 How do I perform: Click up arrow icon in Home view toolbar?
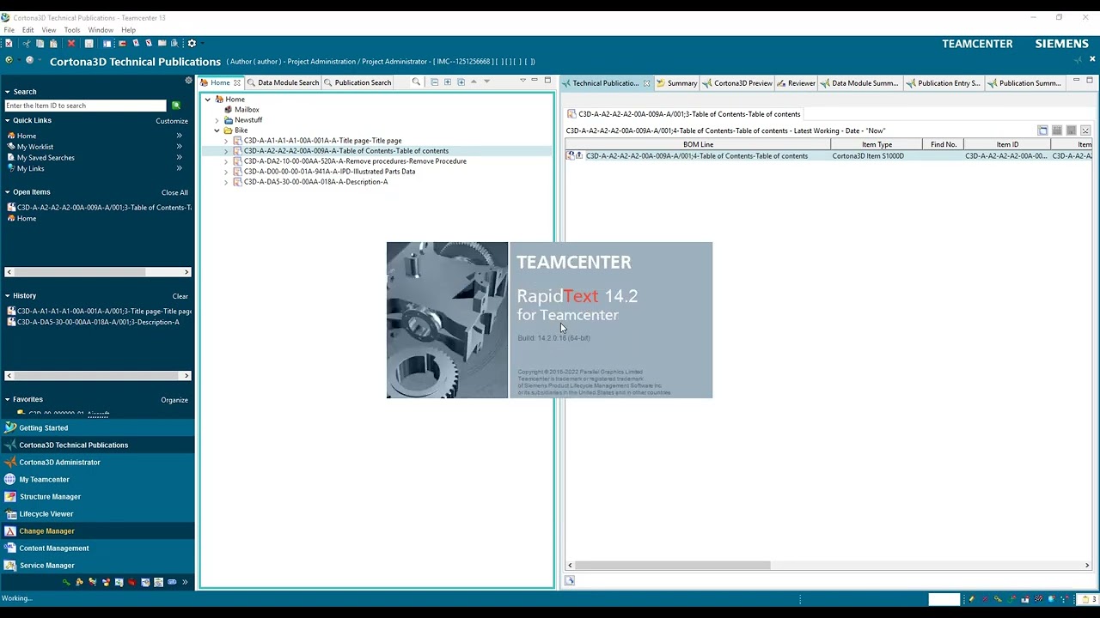(x=474, y=82)
